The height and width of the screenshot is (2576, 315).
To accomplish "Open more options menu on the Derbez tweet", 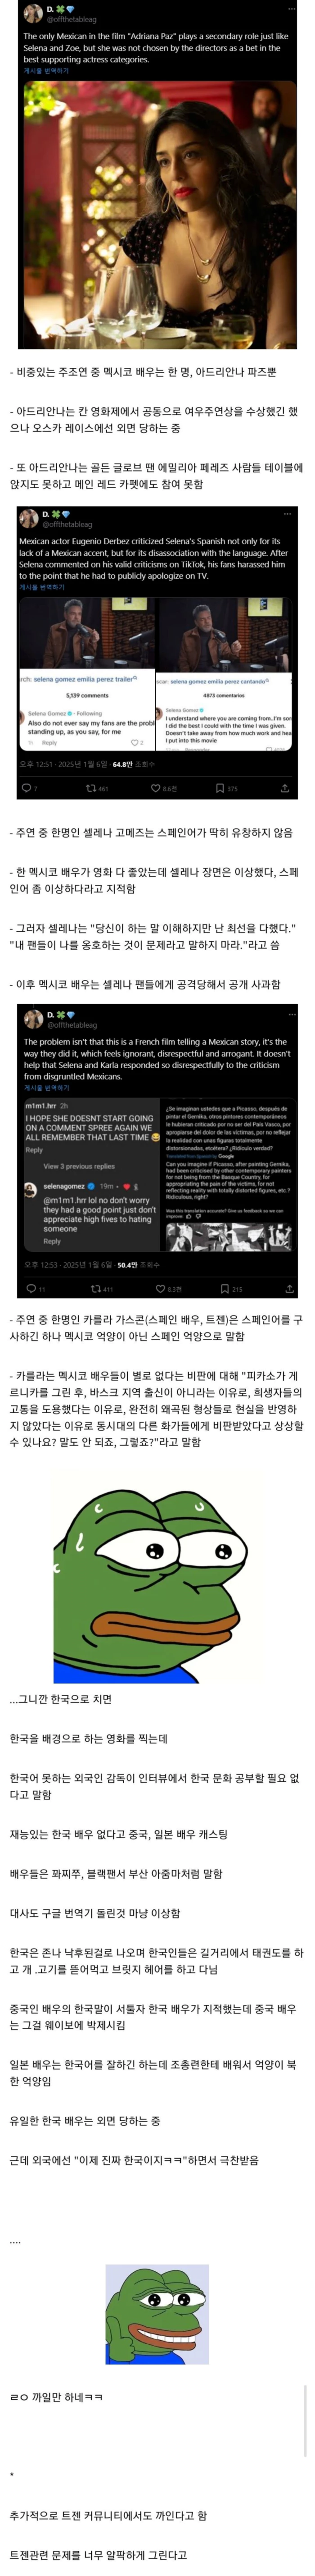I will click(287, 514).
